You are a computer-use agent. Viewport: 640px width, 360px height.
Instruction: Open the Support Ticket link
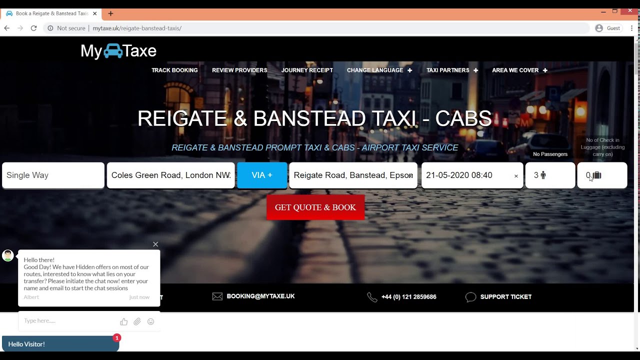coord(505,297)
